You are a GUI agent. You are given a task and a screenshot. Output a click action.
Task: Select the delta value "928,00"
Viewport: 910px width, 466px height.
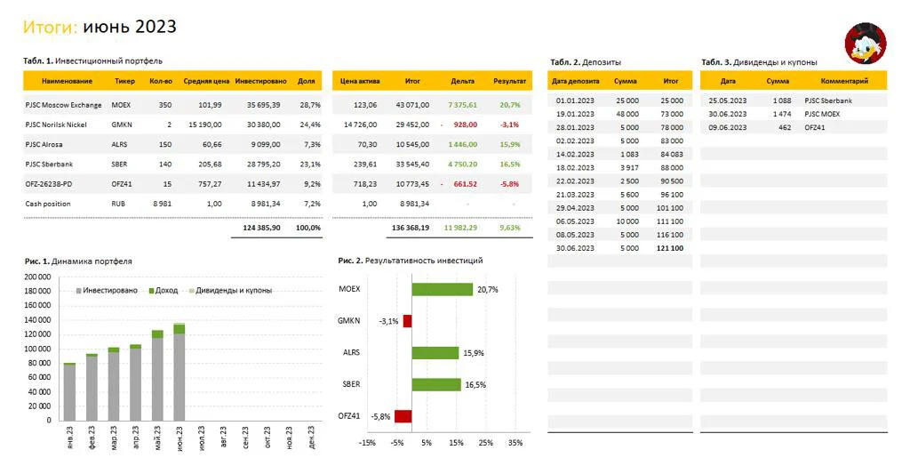point(466,125)
